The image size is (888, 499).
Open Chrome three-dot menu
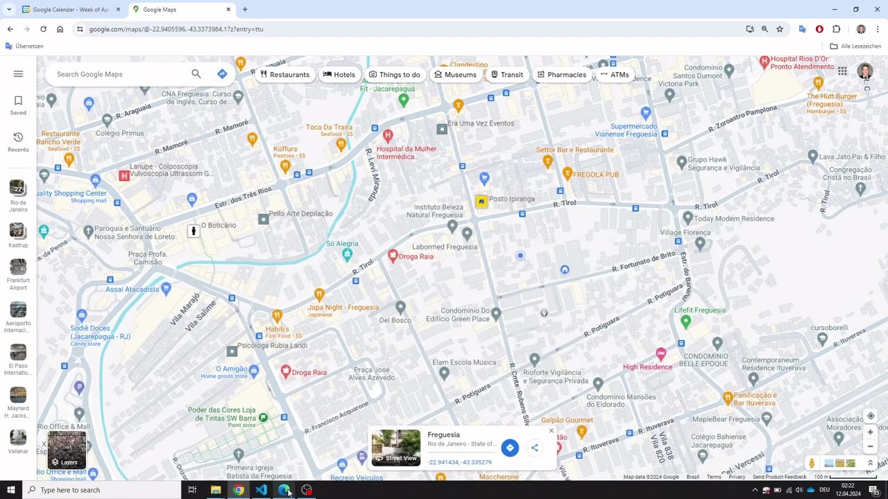click(878, 29)
